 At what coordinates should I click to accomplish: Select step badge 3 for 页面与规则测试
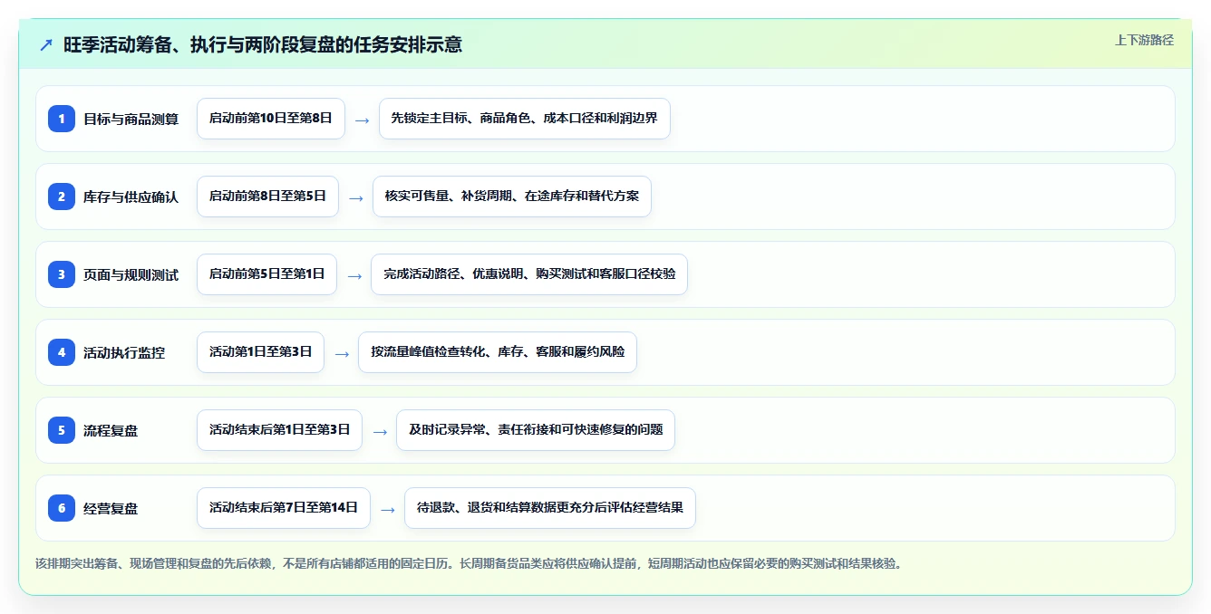tap(62, 274)
